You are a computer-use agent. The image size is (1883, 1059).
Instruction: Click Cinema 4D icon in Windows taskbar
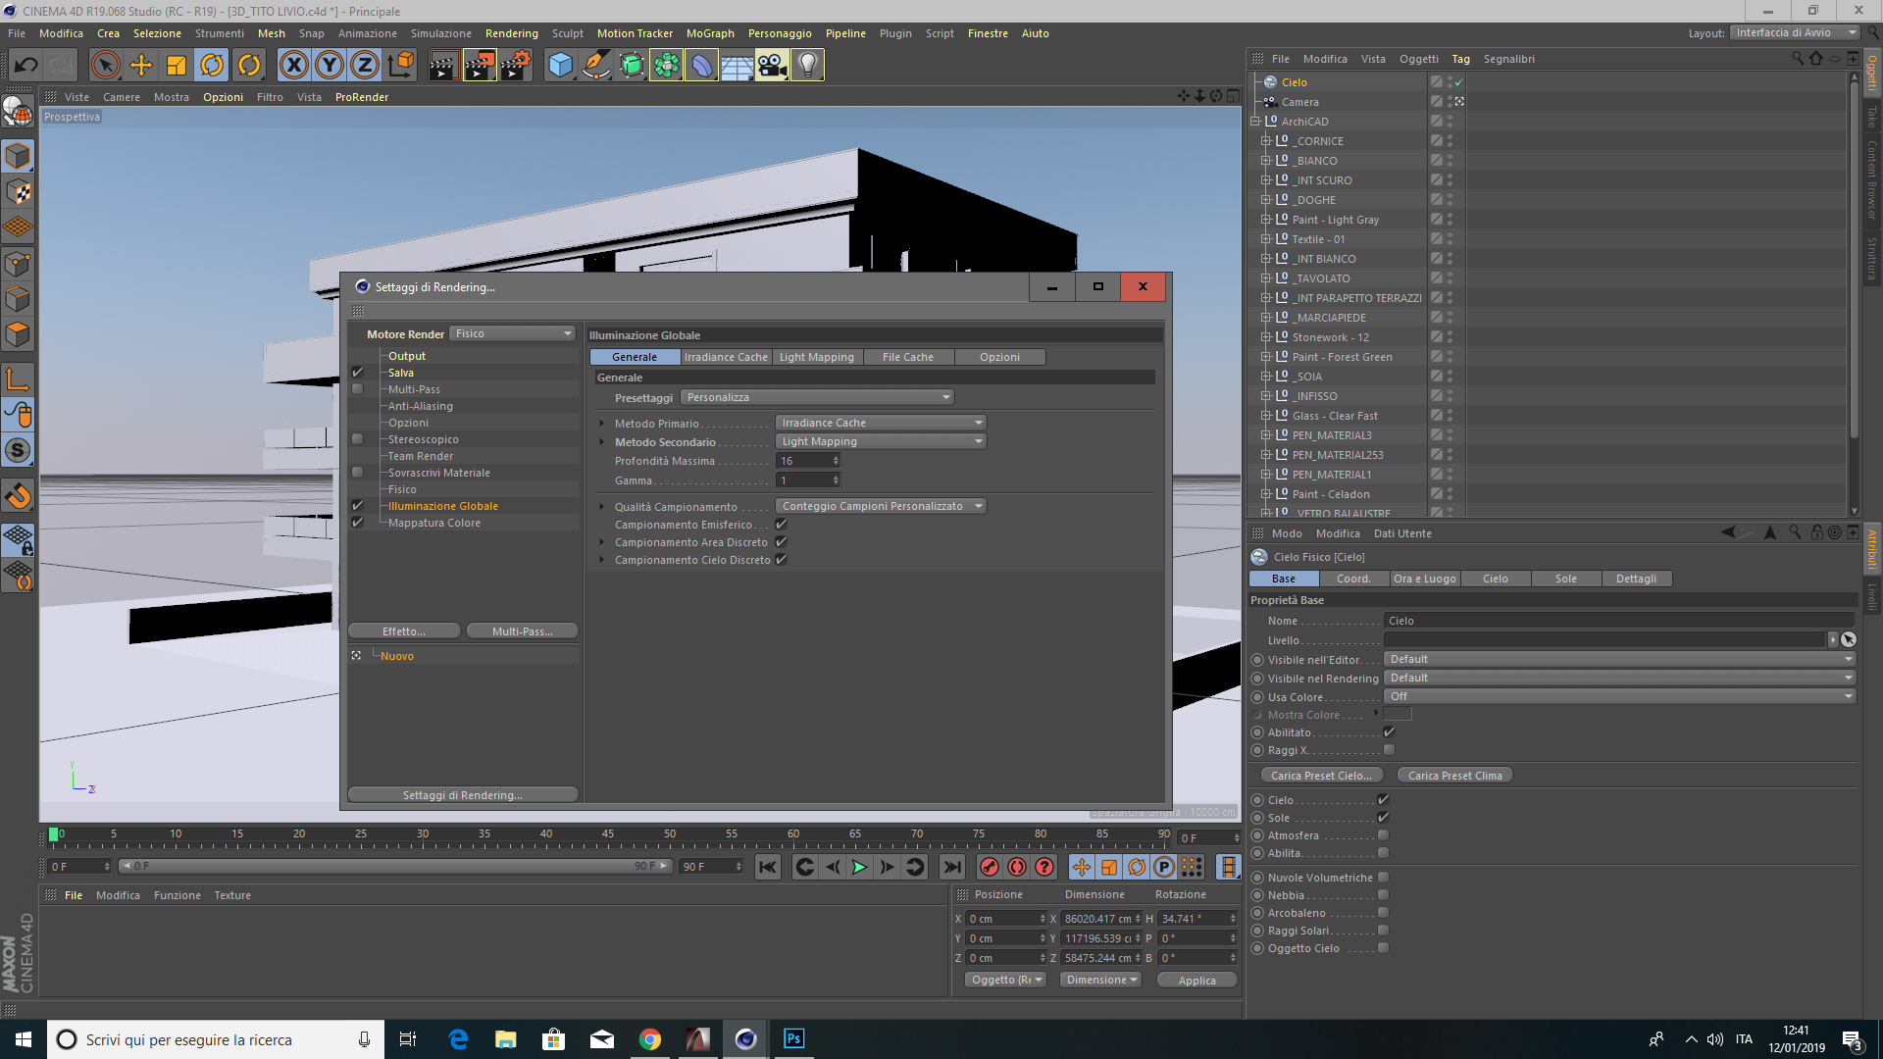point(745,1038)
